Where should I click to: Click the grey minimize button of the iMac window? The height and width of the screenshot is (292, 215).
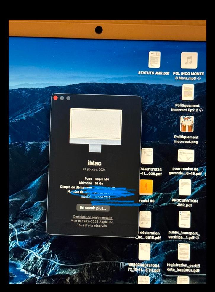point(62,98)
